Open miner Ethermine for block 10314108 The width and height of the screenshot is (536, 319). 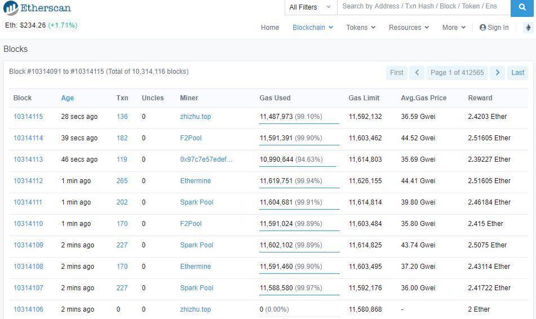click(x=196, y=267)
